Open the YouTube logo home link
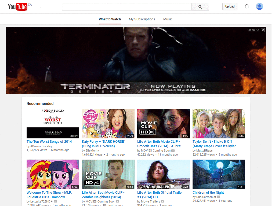Screen dimensions: 275x206 click(x=17, y=7)
